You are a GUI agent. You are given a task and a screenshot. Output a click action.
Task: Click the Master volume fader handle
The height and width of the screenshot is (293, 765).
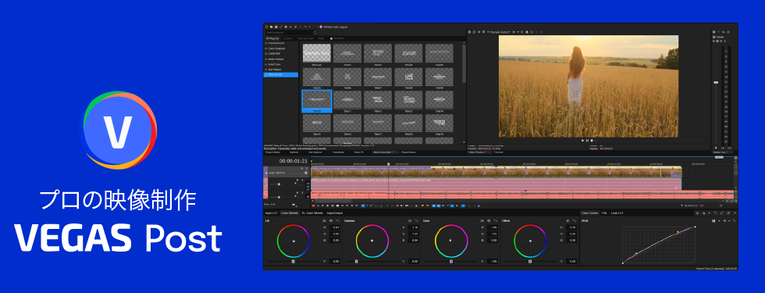(x=716, y=83)
